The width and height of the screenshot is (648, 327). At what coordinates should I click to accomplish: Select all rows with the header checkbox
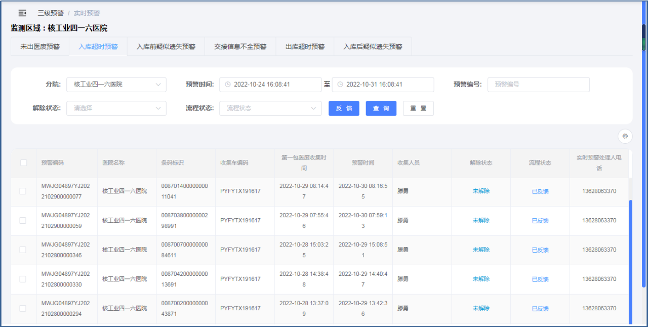point(23,162)
